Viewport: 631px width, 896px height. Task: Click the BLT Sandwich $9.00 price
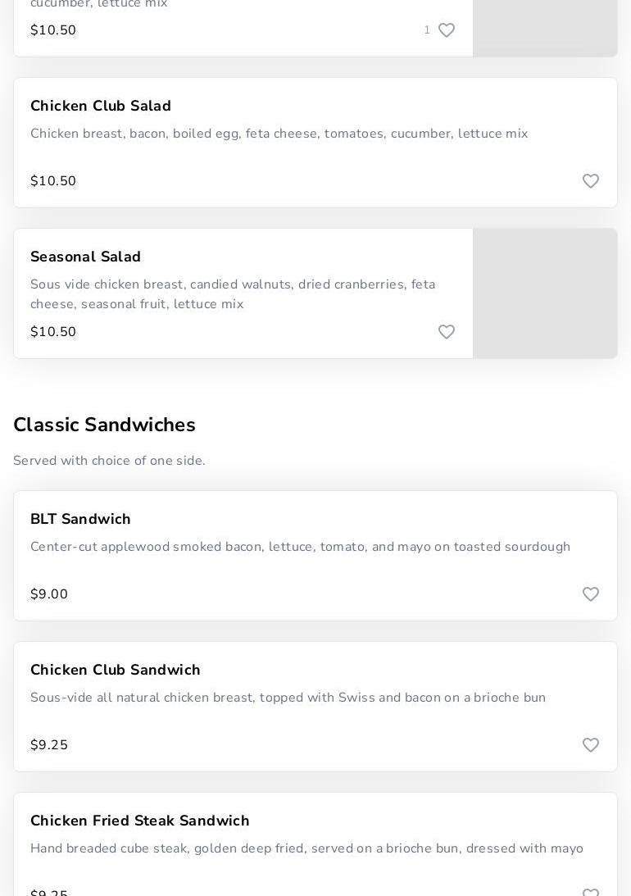point(49,594)
